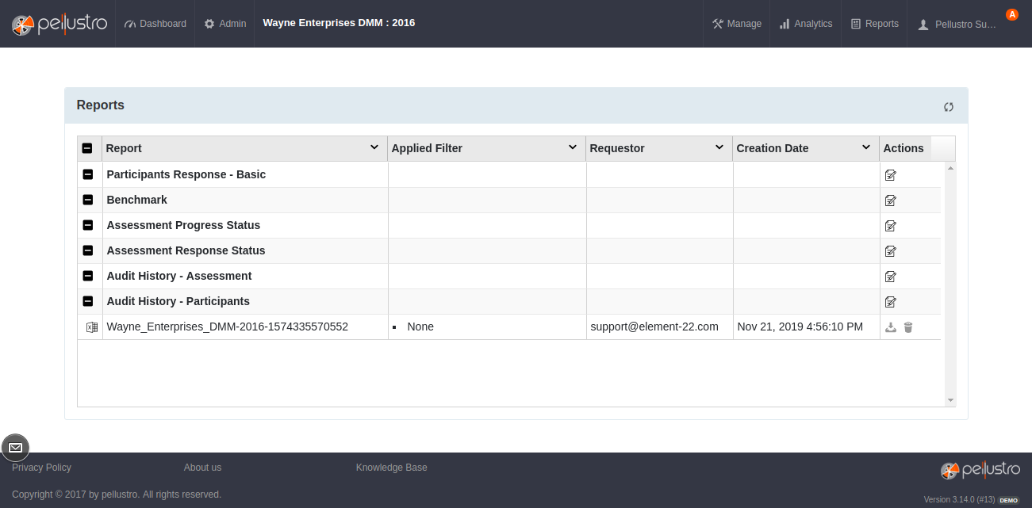Collapse the Benchmark group

88,200
